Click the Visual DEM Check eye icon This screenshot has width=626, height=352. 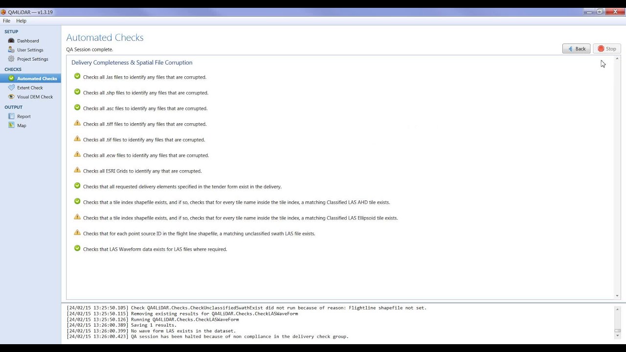[11, 97]
